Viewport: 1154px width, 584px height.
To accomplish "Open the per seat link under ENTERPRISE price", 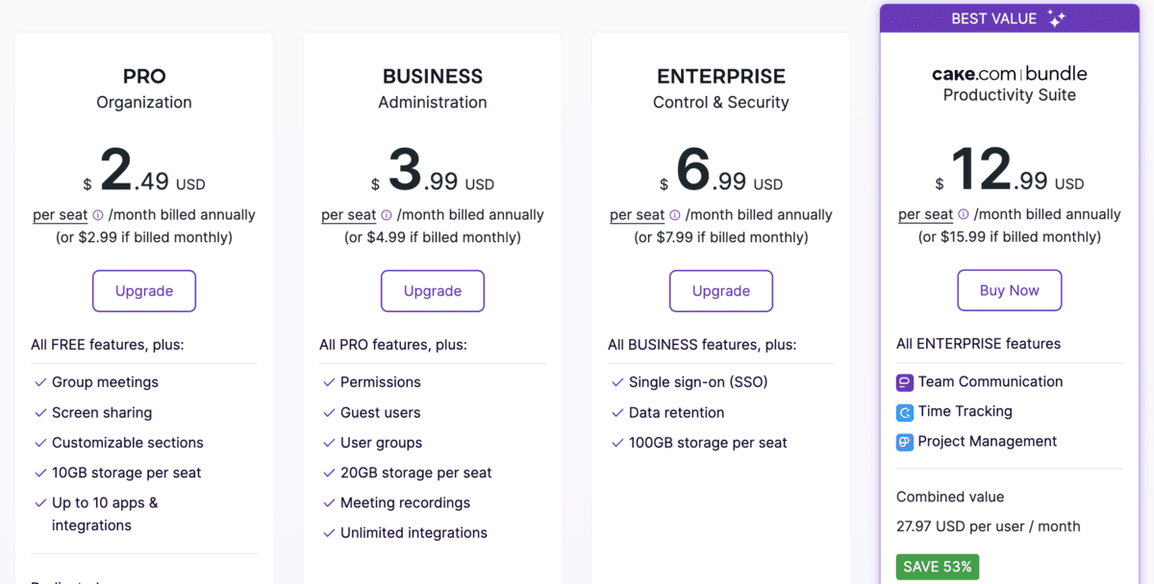I will [x=637, y=215].
